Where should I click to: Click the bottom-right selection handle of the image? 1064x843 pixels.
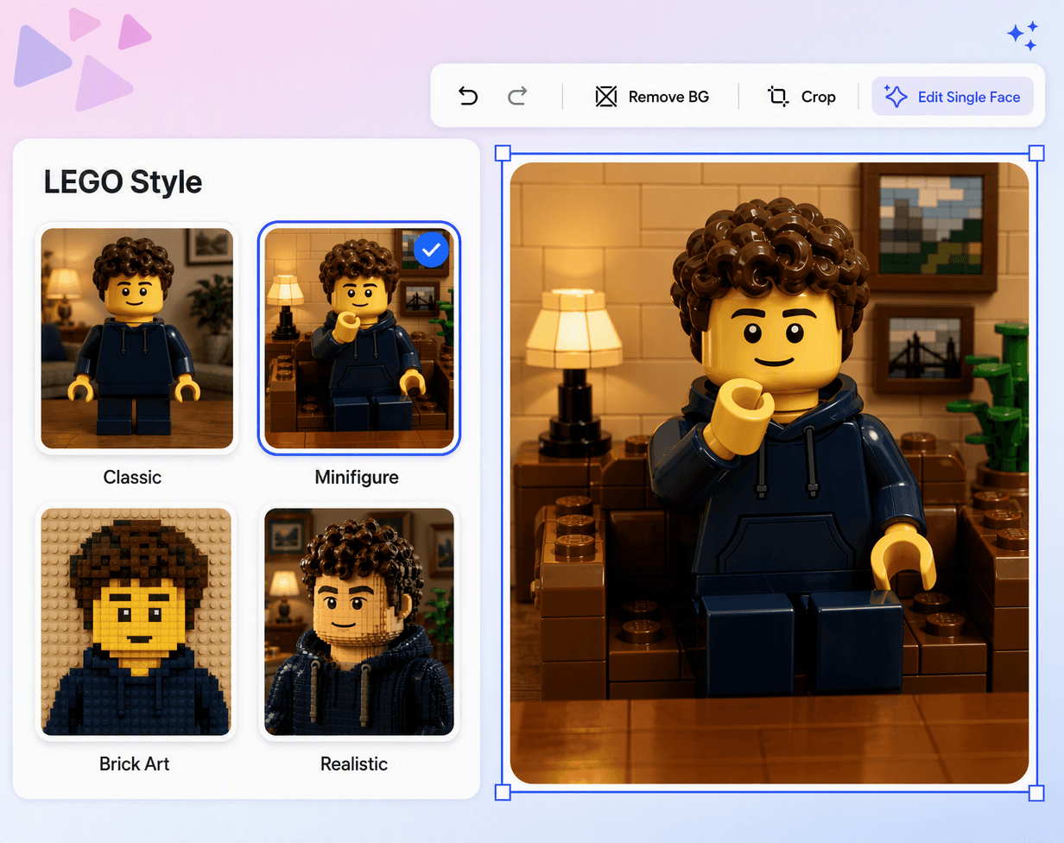1036,792
